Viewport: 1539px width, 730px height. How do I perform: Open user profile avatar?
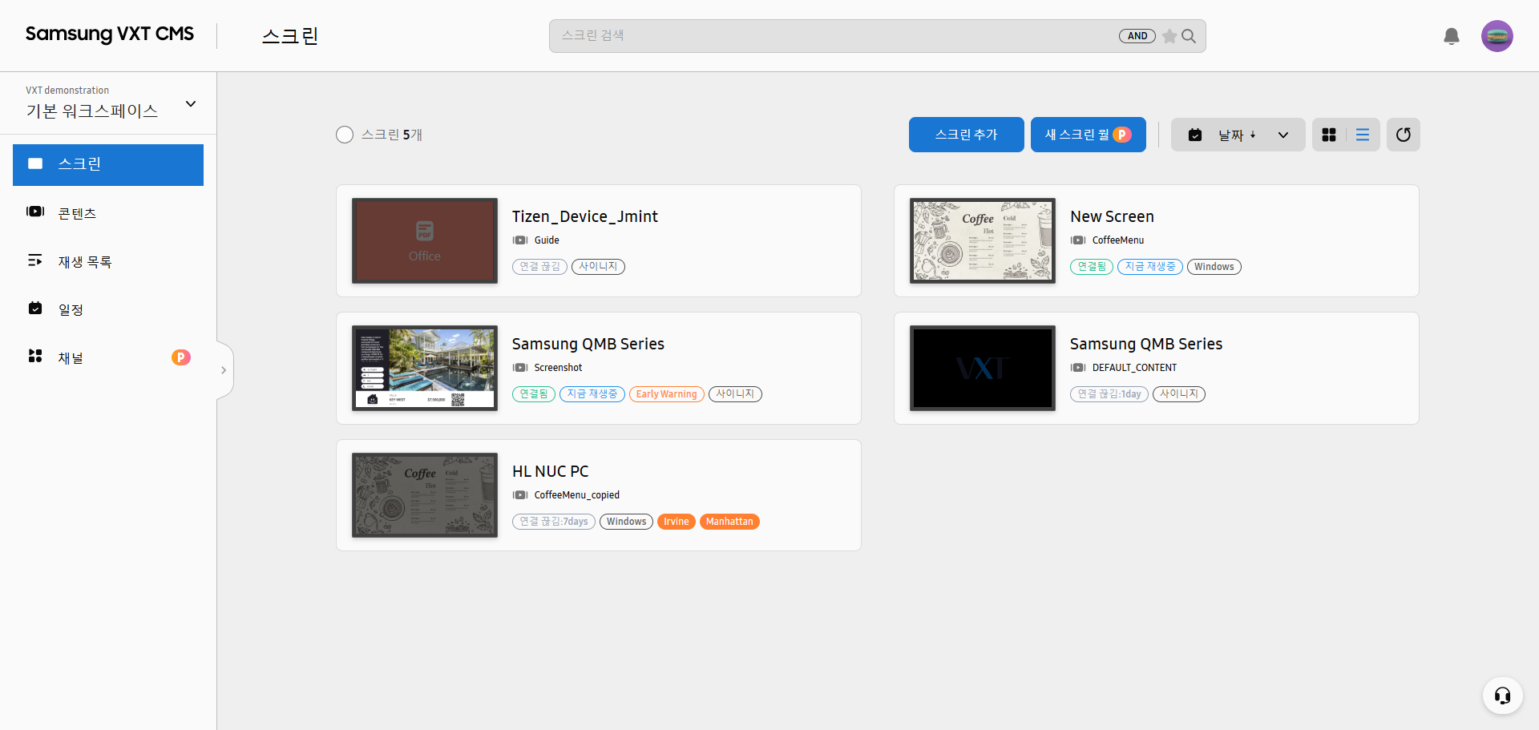coord(1497,36)
